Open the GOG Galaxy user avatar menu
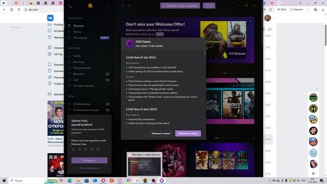This screenshot has width=327, height=184. pos(90,6)
